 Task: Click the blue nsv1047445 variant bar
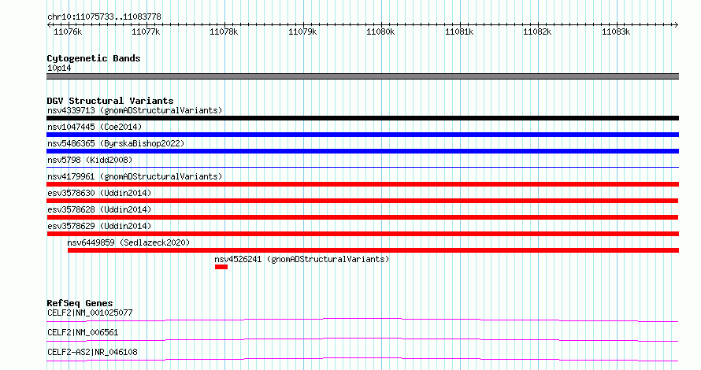[362, 135]
